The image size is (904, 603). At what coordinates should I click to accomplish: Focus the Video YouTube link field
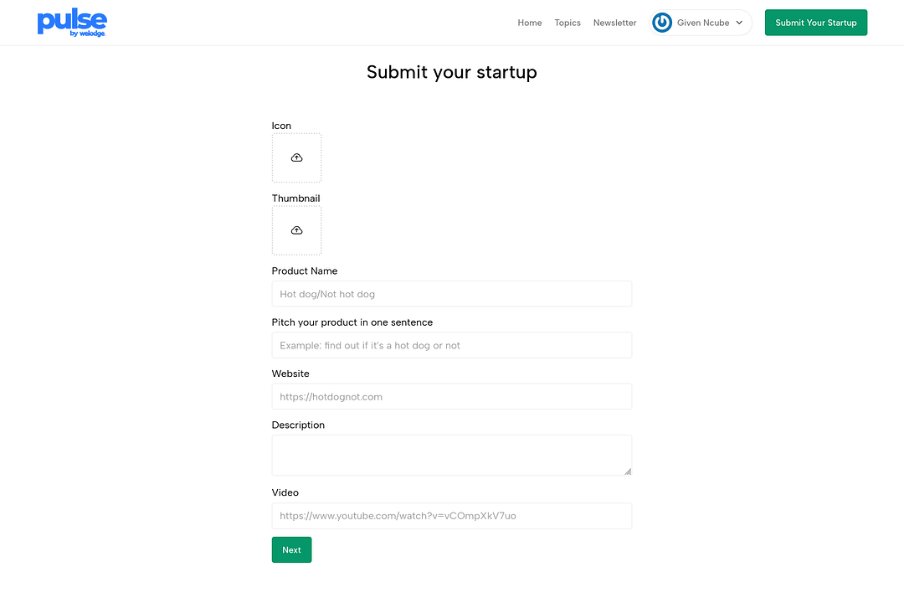(451, 516)
